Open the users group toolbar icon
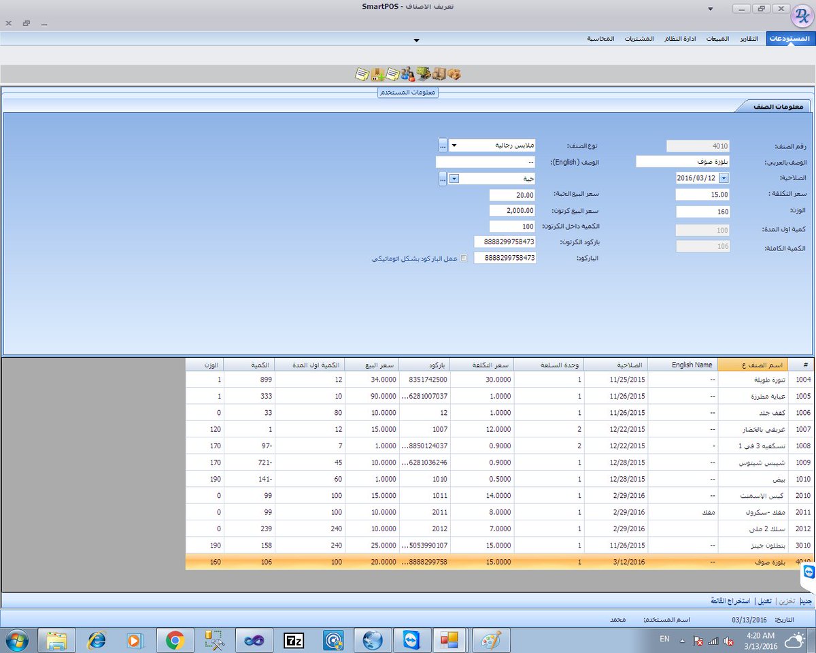Viewport: 816px width, 653px height. 408,73
